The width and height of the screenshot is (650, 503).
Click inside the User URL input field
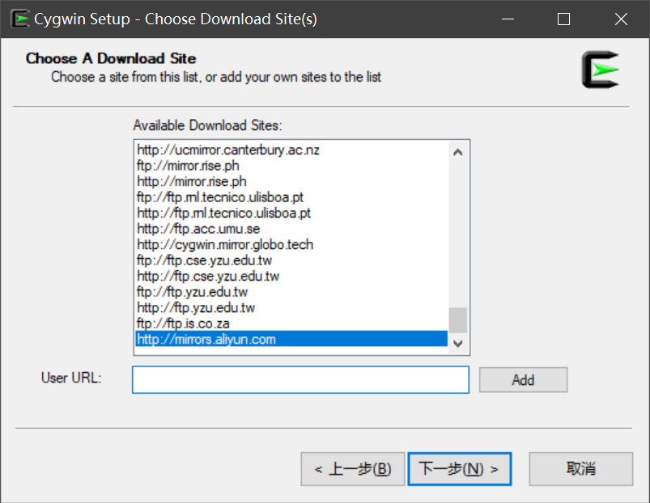[300, 379]
